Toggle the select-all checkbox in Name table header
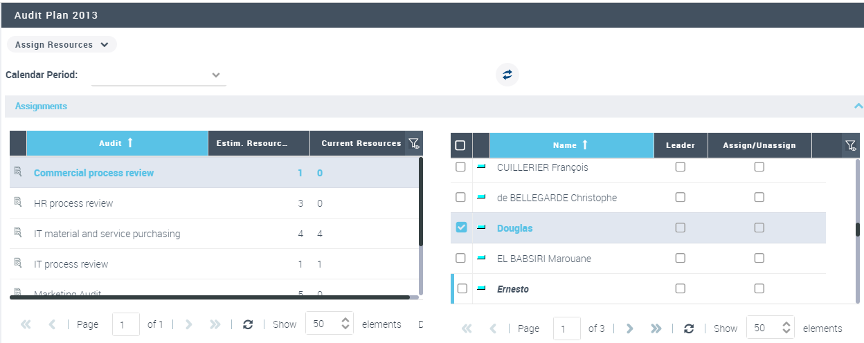The image size is (864, 343). [x=460, y=146]
